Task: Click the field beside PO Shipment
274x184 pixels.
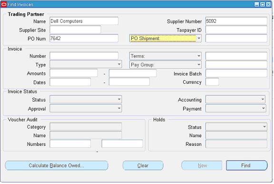Action: [x=236, y=38]
